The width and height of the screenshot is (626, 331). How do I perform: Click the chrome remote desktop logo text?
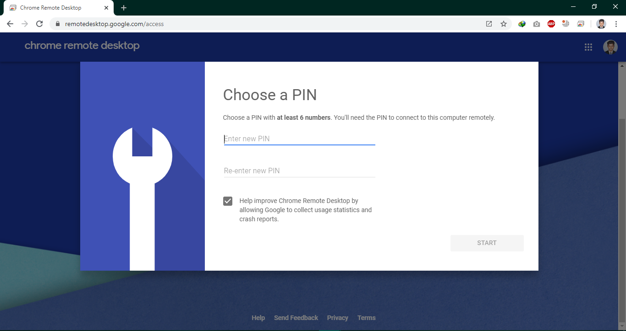click(x=82, y=46)
